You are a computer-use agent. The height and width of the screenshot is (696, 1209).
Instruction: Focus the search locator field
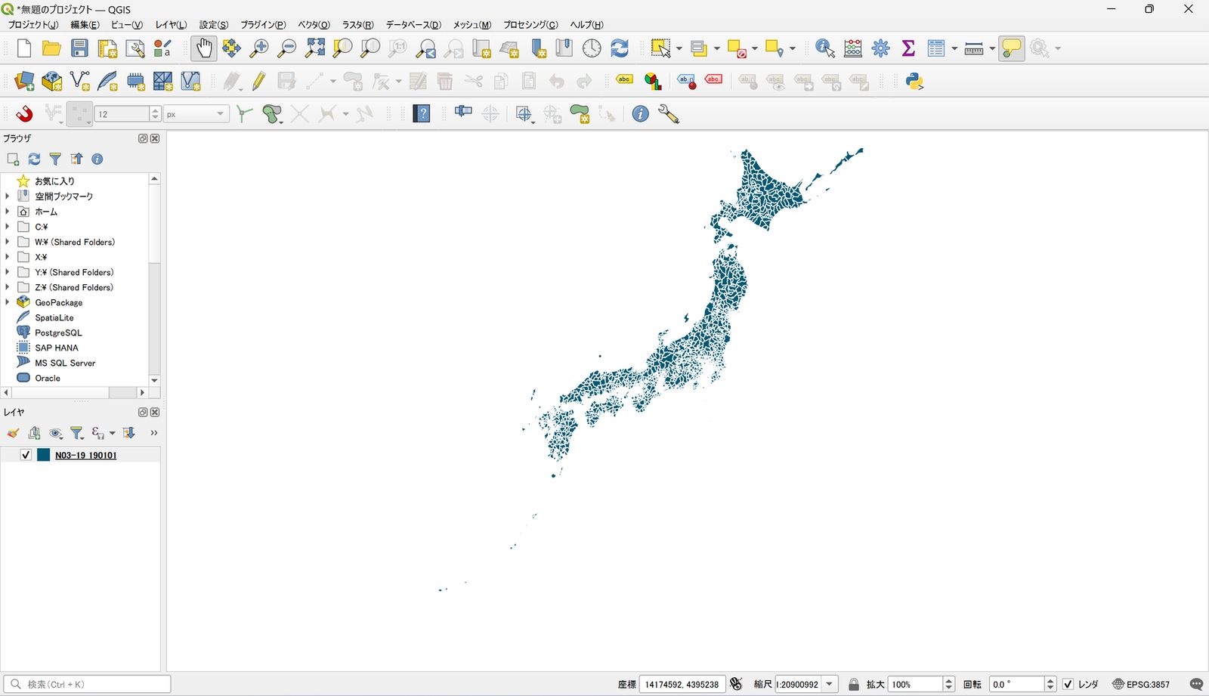tap(87, 684)
